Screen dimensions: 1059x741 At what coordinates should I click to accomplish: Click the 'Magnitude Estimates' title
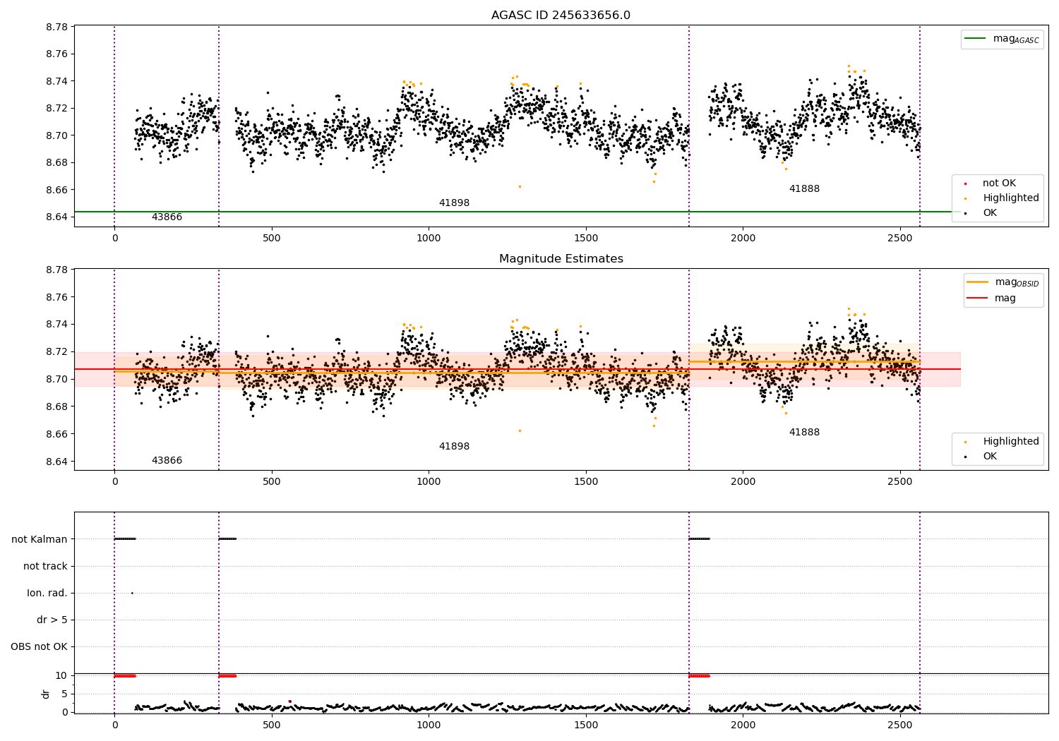click(561, 259)
